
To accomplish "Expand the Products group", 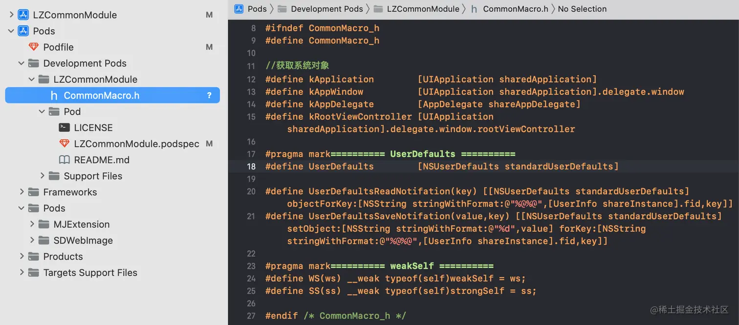I will point(22,256).
